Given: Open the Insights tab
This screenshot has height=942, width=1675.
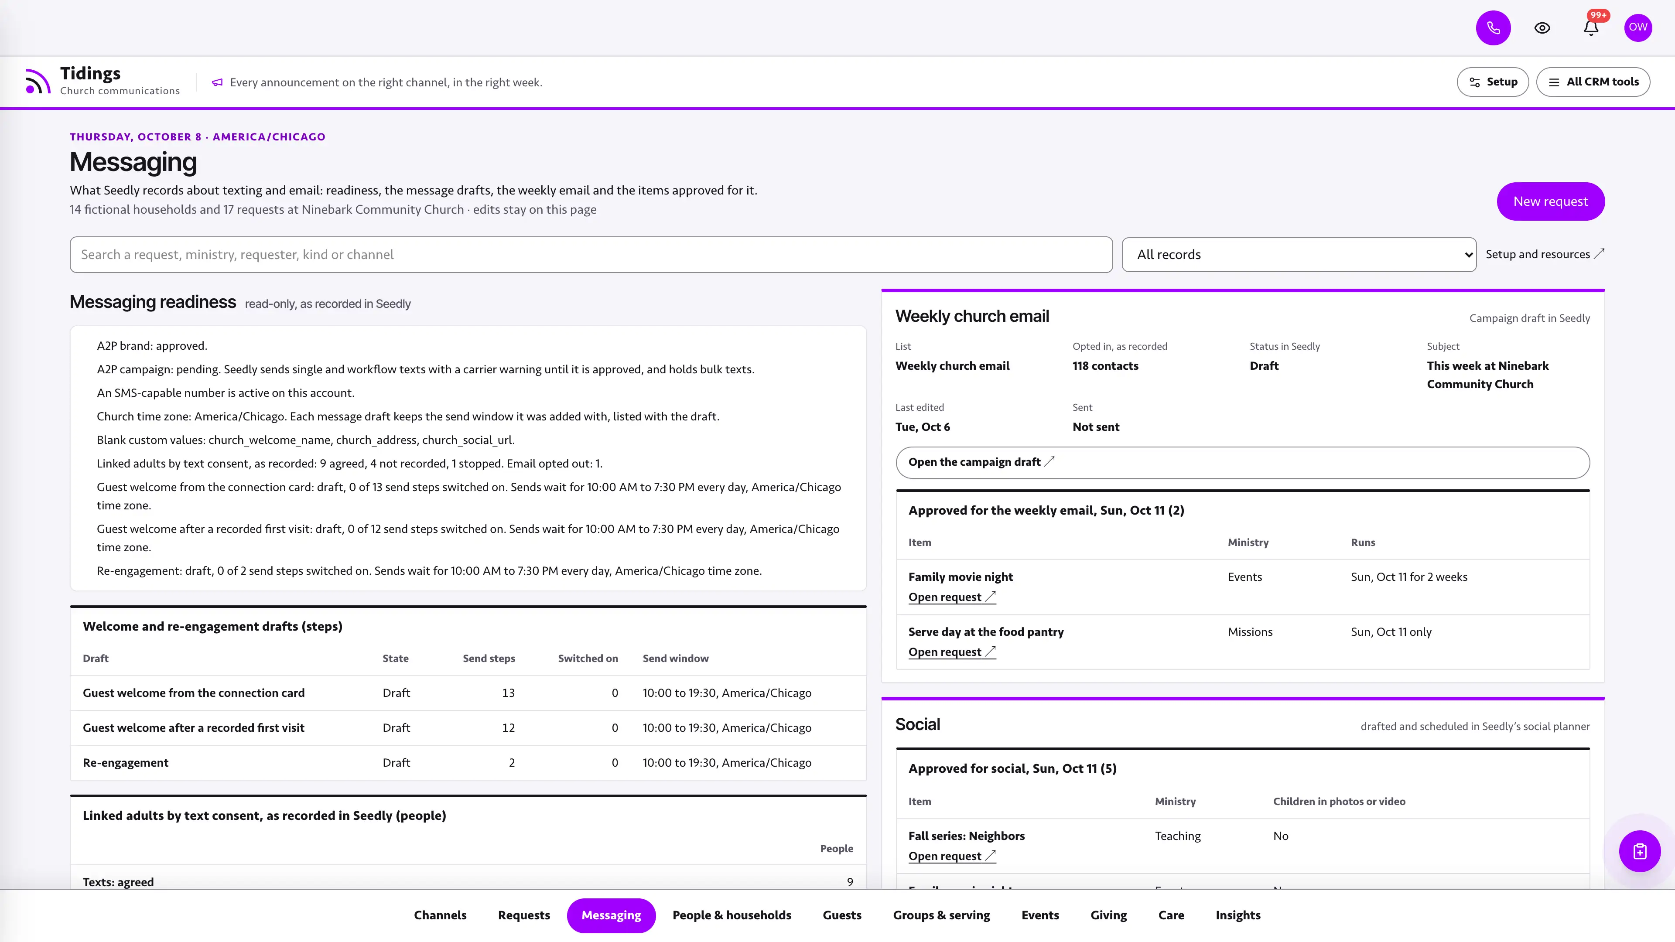Looking at the screenshot, I should pyautogui.click(x=1237, y=915).
